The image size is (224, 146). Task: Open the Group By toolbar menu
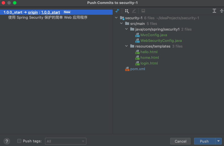pyautogui.click(x=127, y=11)
